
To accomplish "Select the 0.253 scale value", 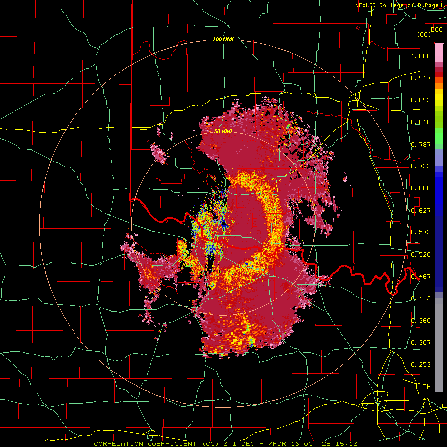I will point(421,365).
